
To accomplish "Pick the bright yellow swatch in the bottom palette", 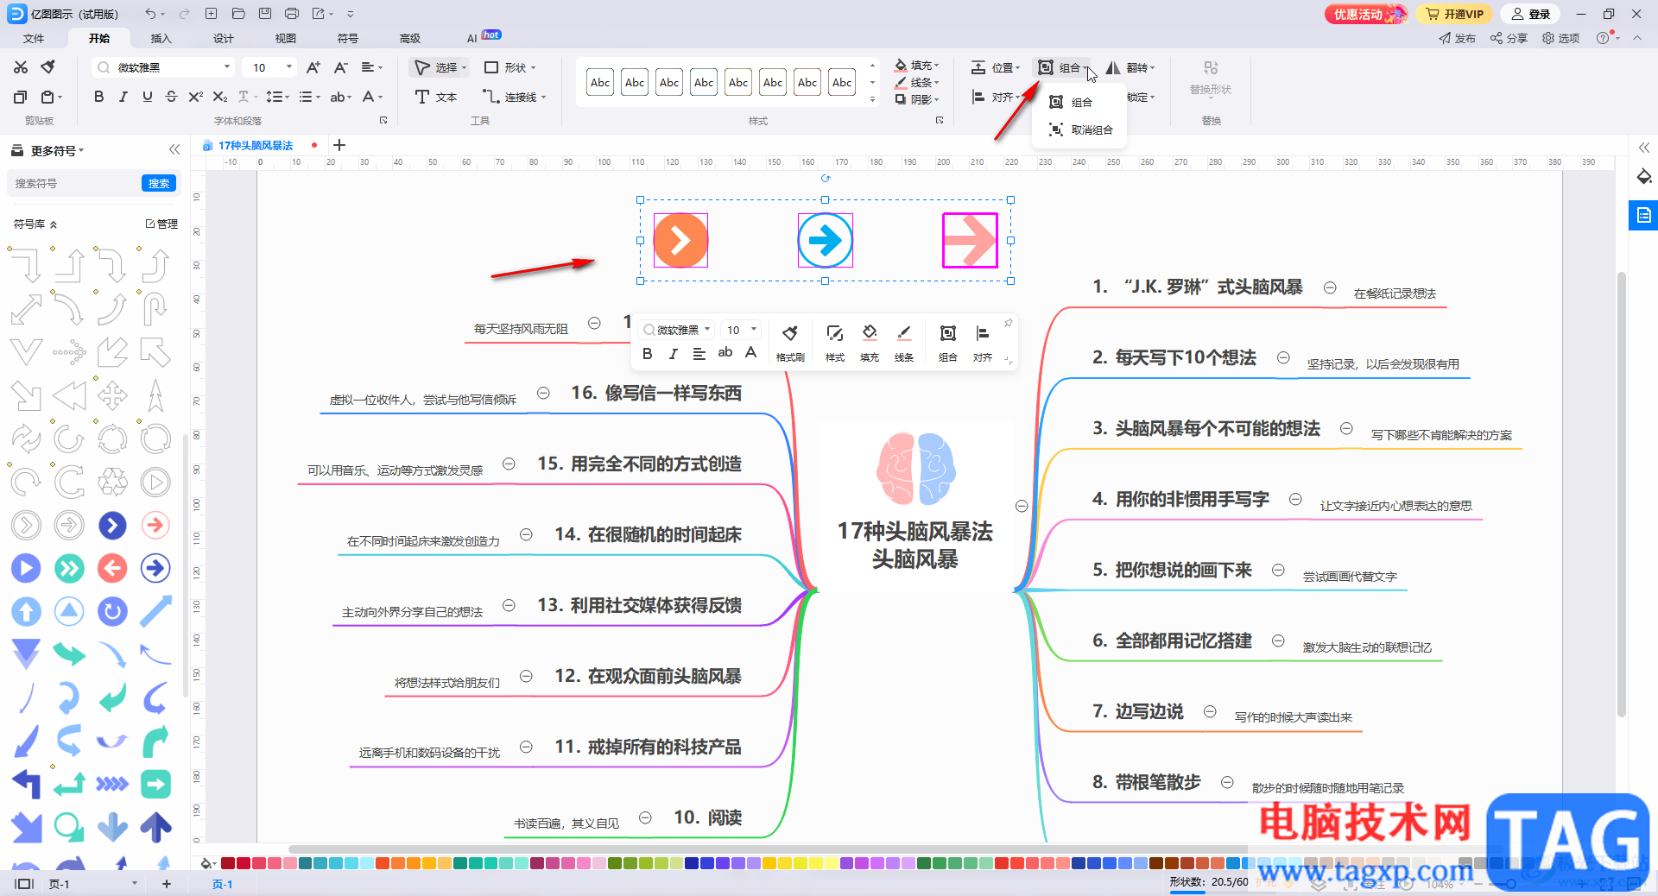I will [801, 863].
